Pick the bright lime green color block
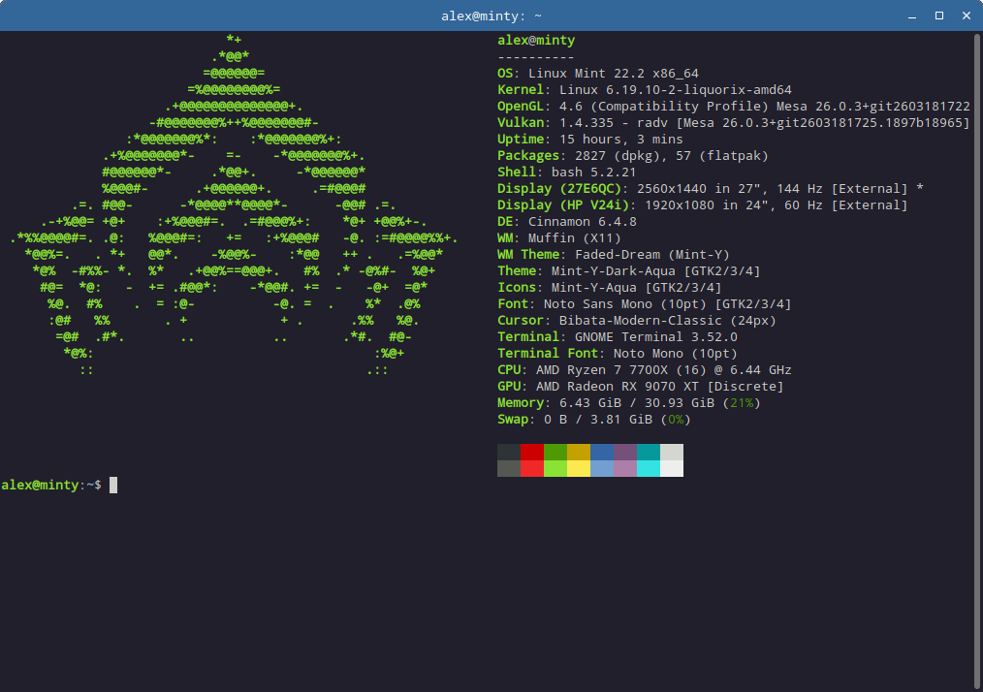This screenshot has height=692, width=983. (555, 468)
